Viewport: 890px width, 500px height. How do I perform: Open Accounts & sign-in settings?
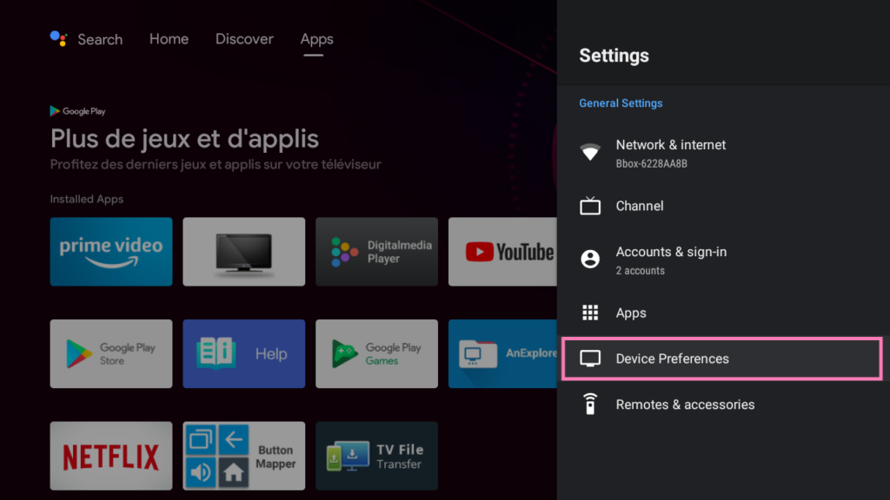[x=722, y=260]
